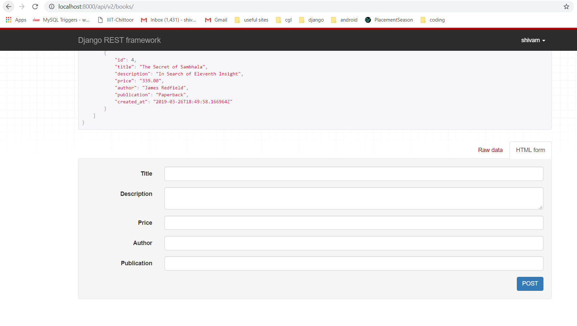Open the shivam user dropdown

(533, 40)
